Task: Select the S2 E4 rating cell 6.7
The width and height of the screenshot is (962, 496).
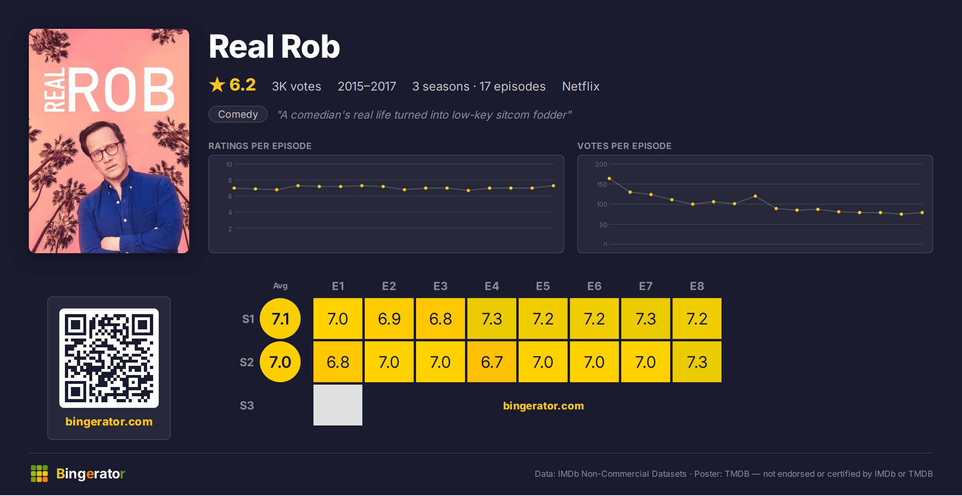Action: coord(492,362)
